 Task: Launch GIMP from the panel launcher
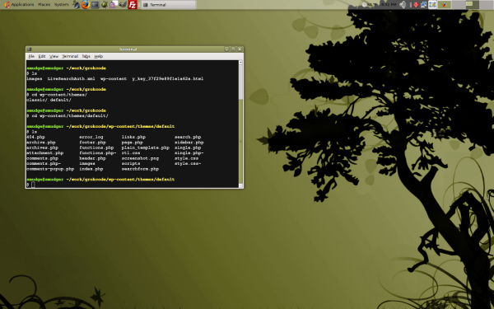(123, 5)
